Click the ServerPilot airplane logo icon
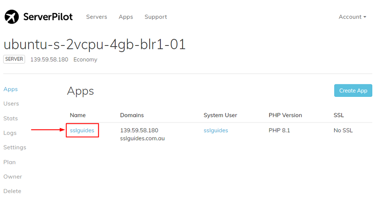This screenshot has height=198, width=377. 12,17
